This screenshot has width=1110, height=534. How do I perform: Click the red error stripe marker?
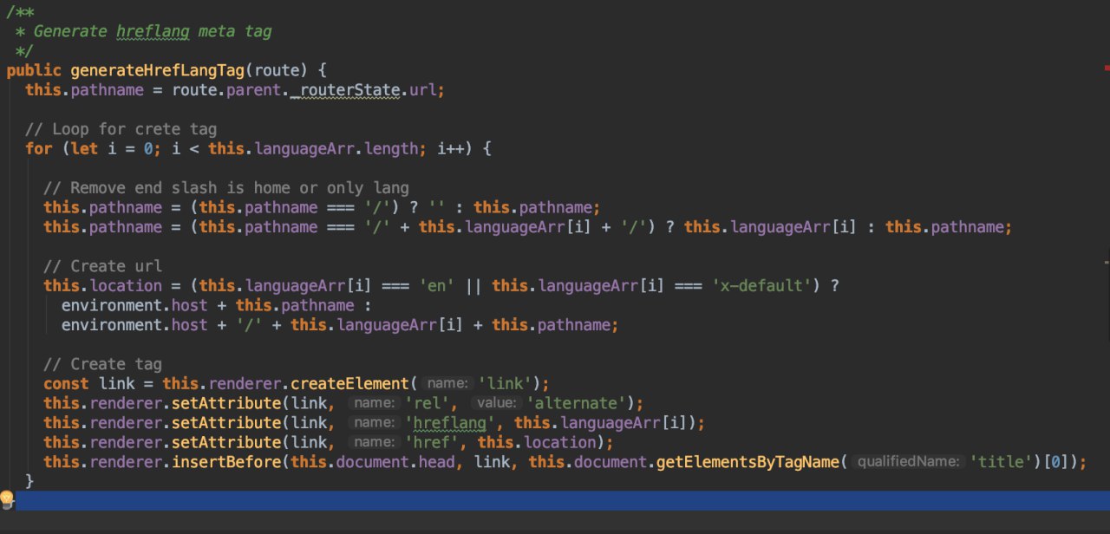click(x=1107, y=68)
